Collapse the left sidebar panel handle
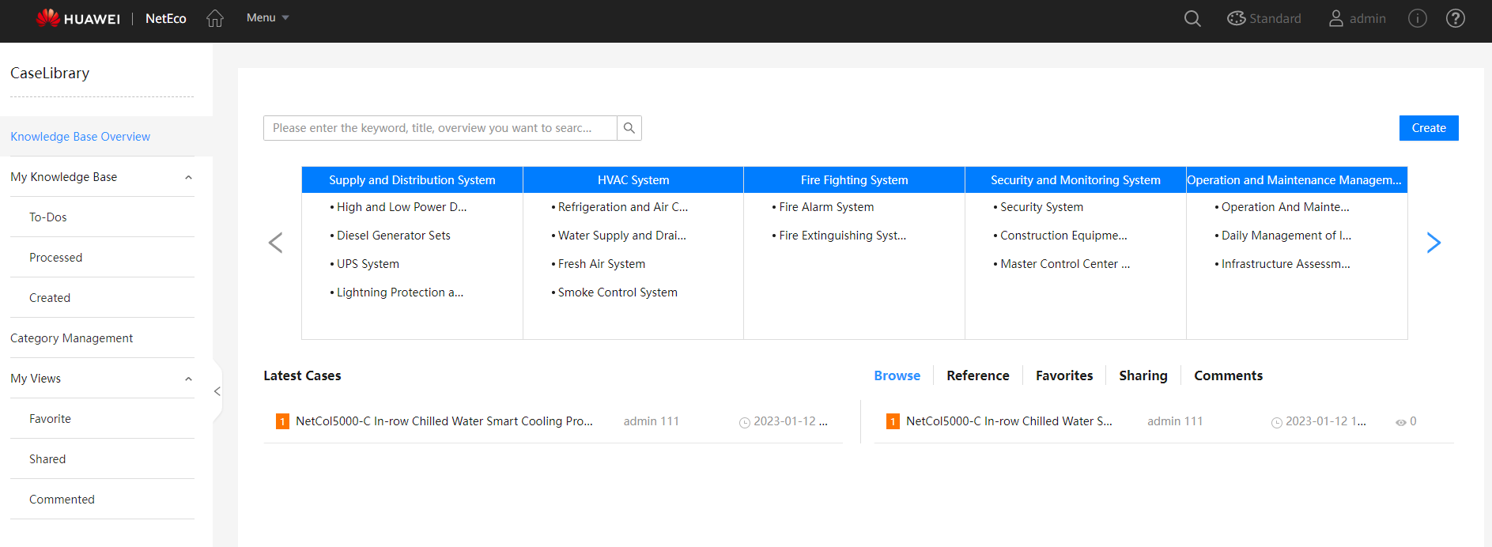The image size is (1492, 547). click(217, 391)
